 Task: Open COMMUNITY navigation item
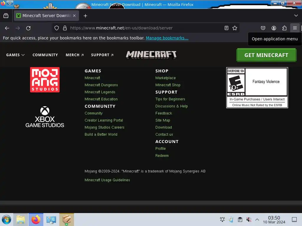45,55
